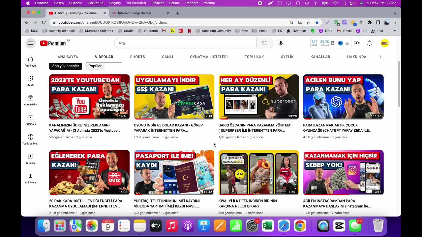
Task: Click the page vertical scrollbar
Action: [x=399, y=84]
